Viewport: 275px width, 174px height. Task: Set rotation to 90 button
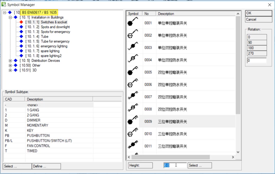[x=257, y=42]
